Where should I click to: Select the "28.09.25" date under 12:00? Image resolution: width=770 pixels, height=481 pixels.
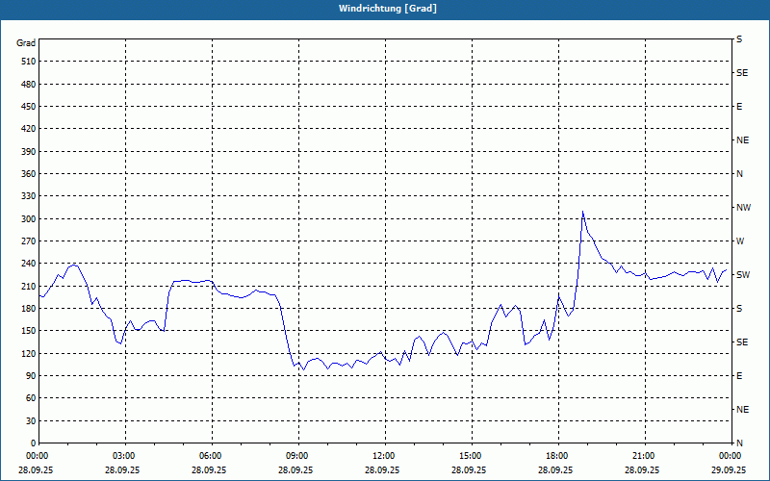[381, 469]
